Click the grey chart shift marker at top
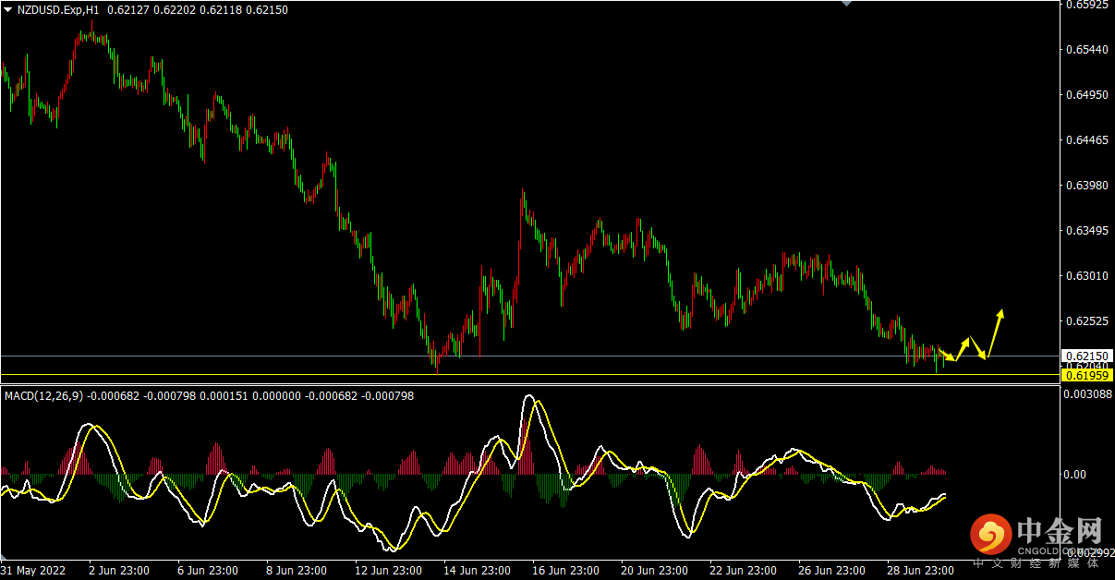1115x580 pixels. click(846, 4)
